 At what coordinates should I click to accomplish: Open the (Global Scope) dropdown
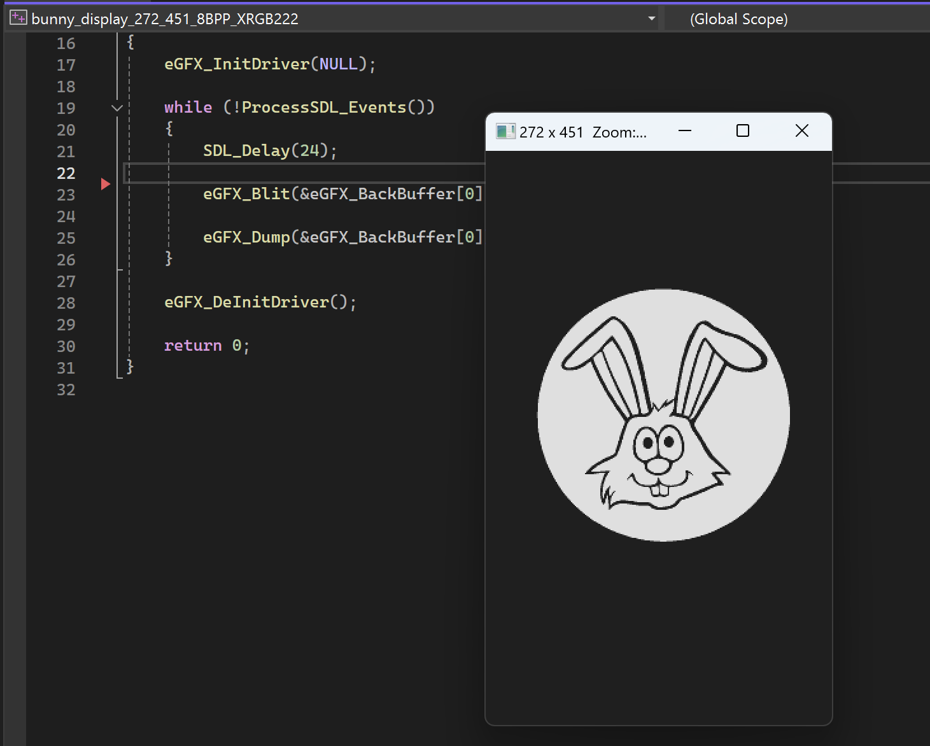pos(738,19)
